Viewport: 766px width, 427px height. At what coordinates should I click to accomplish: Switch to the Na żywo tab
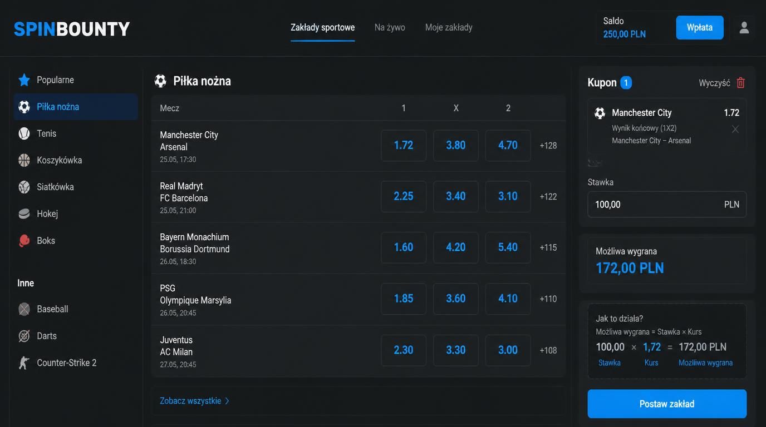click(x=390, y=27)
